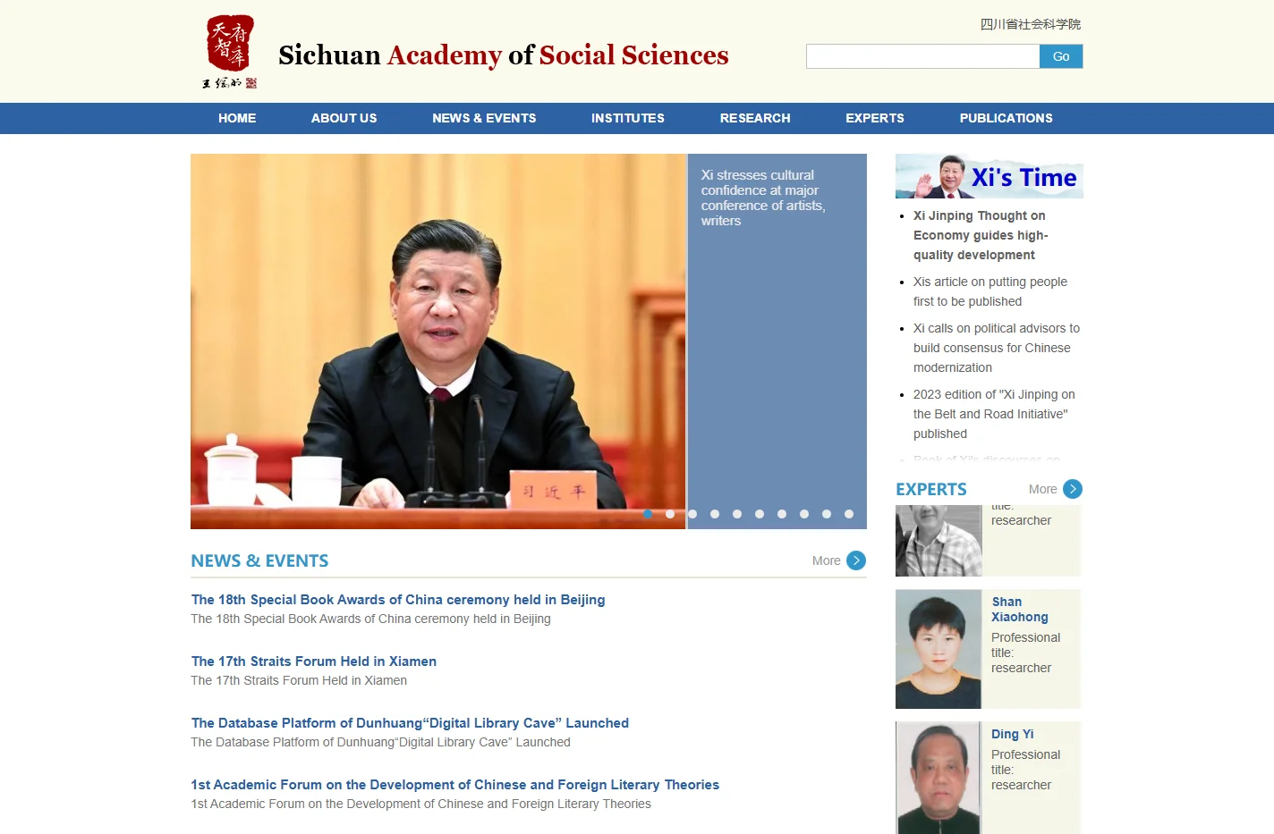The width and height of the screenshot is (1274, 834).
Task: Open More arrow icon beside Experts
Action: pos(1073,489)
